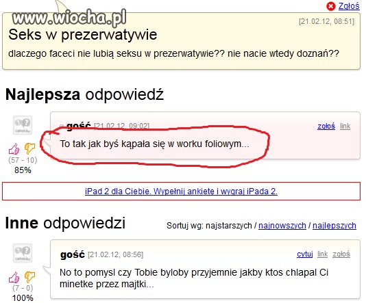Image resolution: width=366 pixels, height=303 pixels.
Task: Click the red report icon at top
Action: (330, 6)
